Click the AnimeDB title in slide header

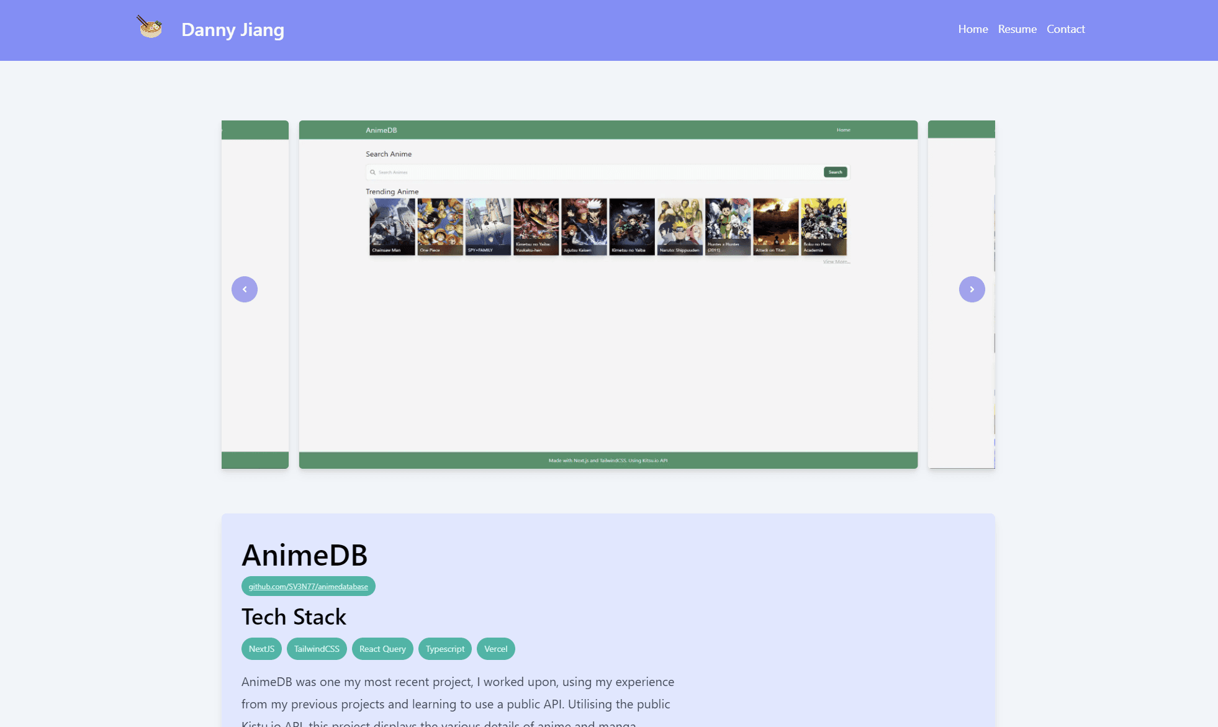(381, 130)
